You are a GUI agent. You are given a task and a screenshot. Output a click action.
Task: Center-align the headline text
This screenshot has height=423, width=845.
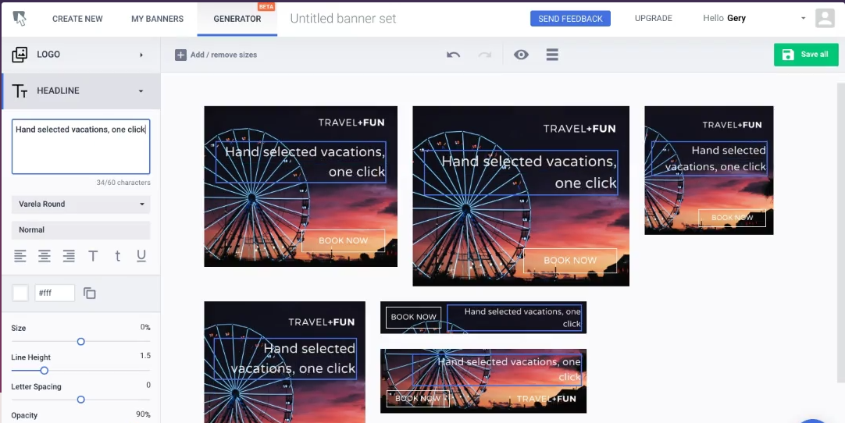tap(45, 256)
